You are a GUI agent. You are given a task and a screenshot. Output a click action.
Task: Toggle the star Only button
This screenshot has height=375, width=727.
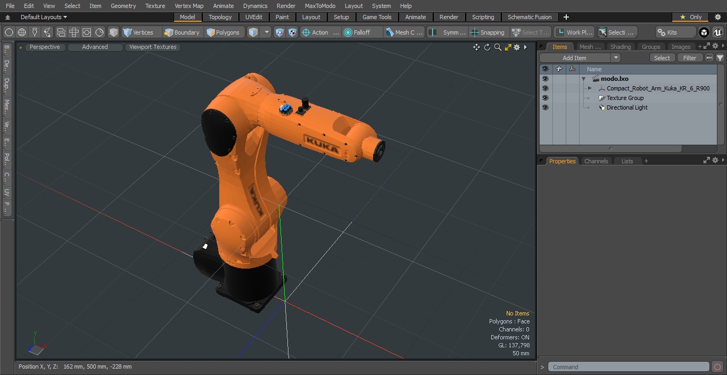point(690,17)
